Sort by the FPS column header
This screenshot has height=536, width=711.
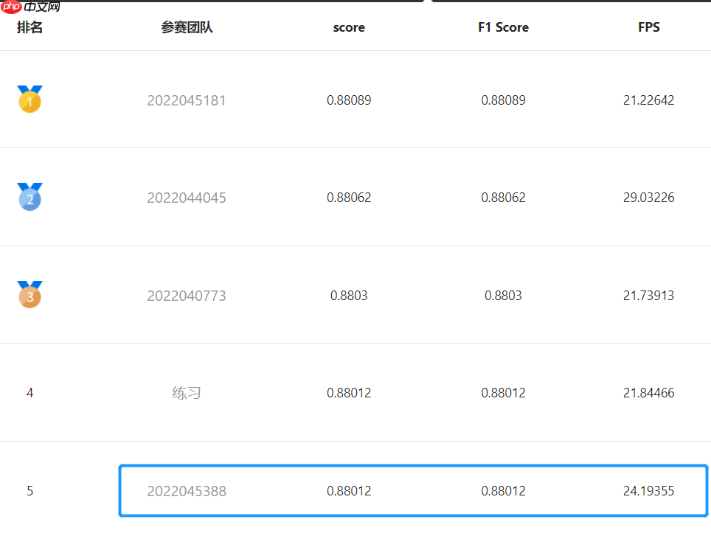(x=648, y=27)
